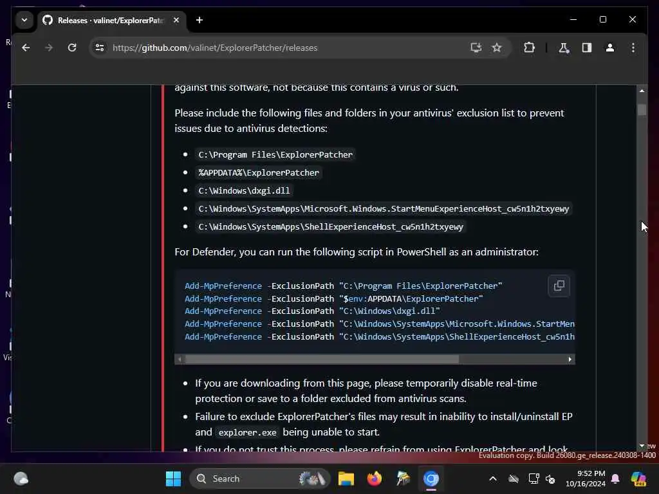Launch Firefox from the taskbar
Screen dimensions: 659x494
[x=374, y=479]
